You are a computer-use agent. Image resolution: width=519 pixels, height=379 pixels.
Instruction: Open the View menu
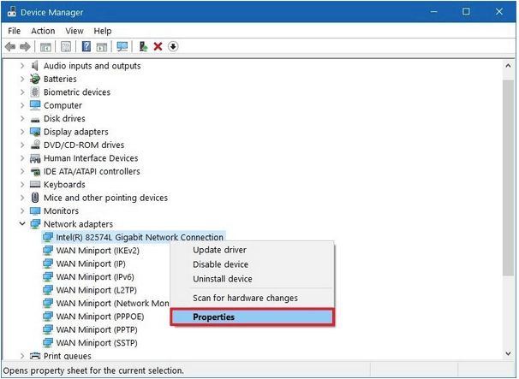pyautogui.click(x=75, y=31)
